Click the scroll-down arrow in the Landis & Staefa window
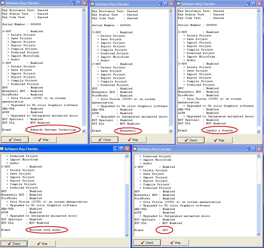This screenshot has height=248, width=264. coord(259,132)
